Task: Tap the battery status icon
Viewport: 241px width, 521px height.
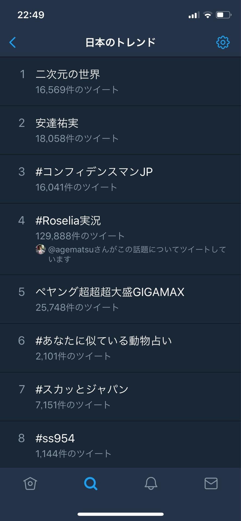Action: pyautogui.click(x=223, y=15)
